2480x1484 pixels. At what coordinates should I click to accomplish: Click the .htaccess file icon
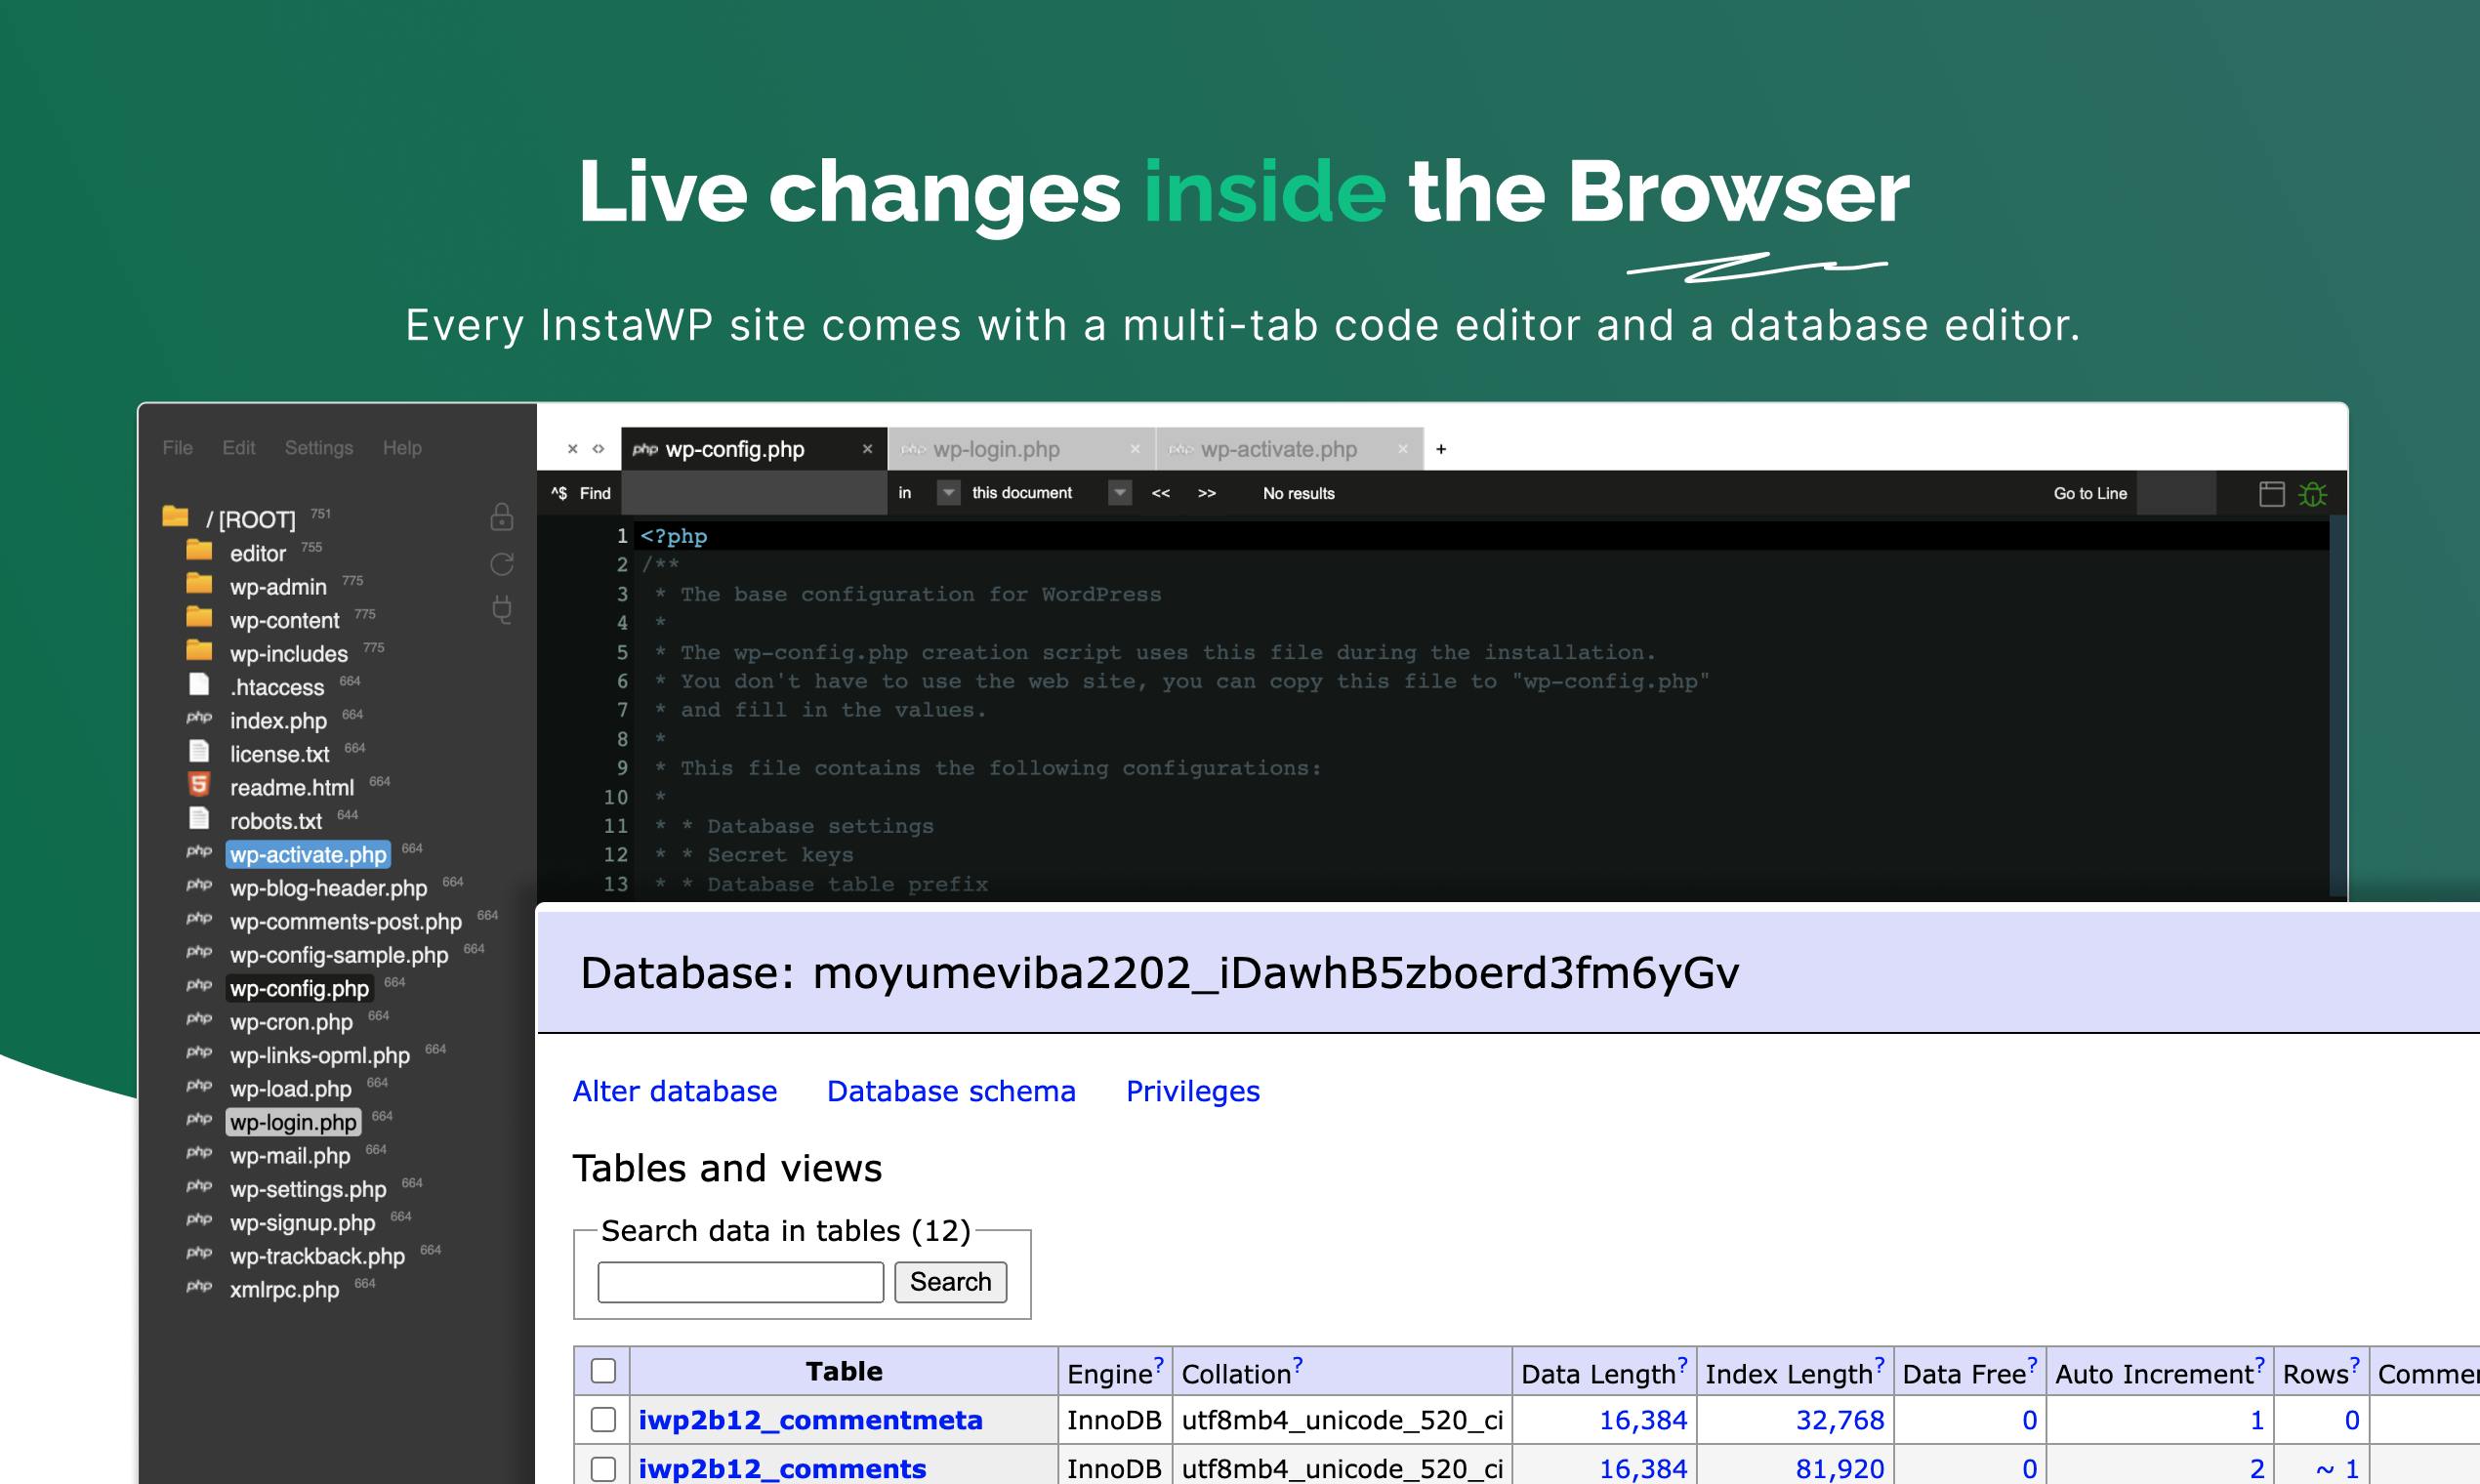point(199,684)
